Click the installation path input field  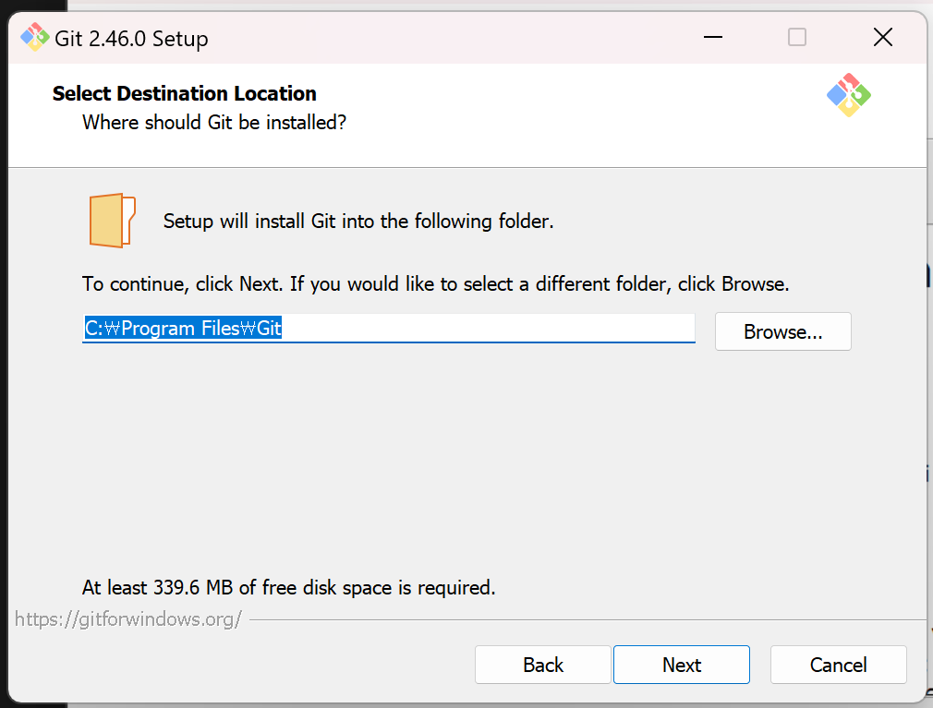point(389,328)
